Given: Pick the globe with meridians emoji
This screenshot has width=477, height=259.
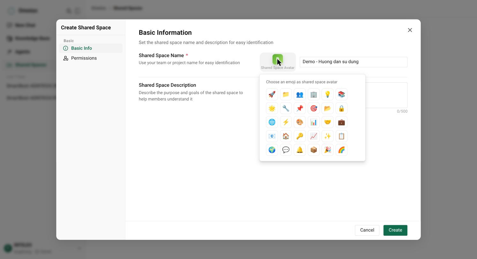Looking at the screenshot, I should pyautogui.click(x=272, y=122).
